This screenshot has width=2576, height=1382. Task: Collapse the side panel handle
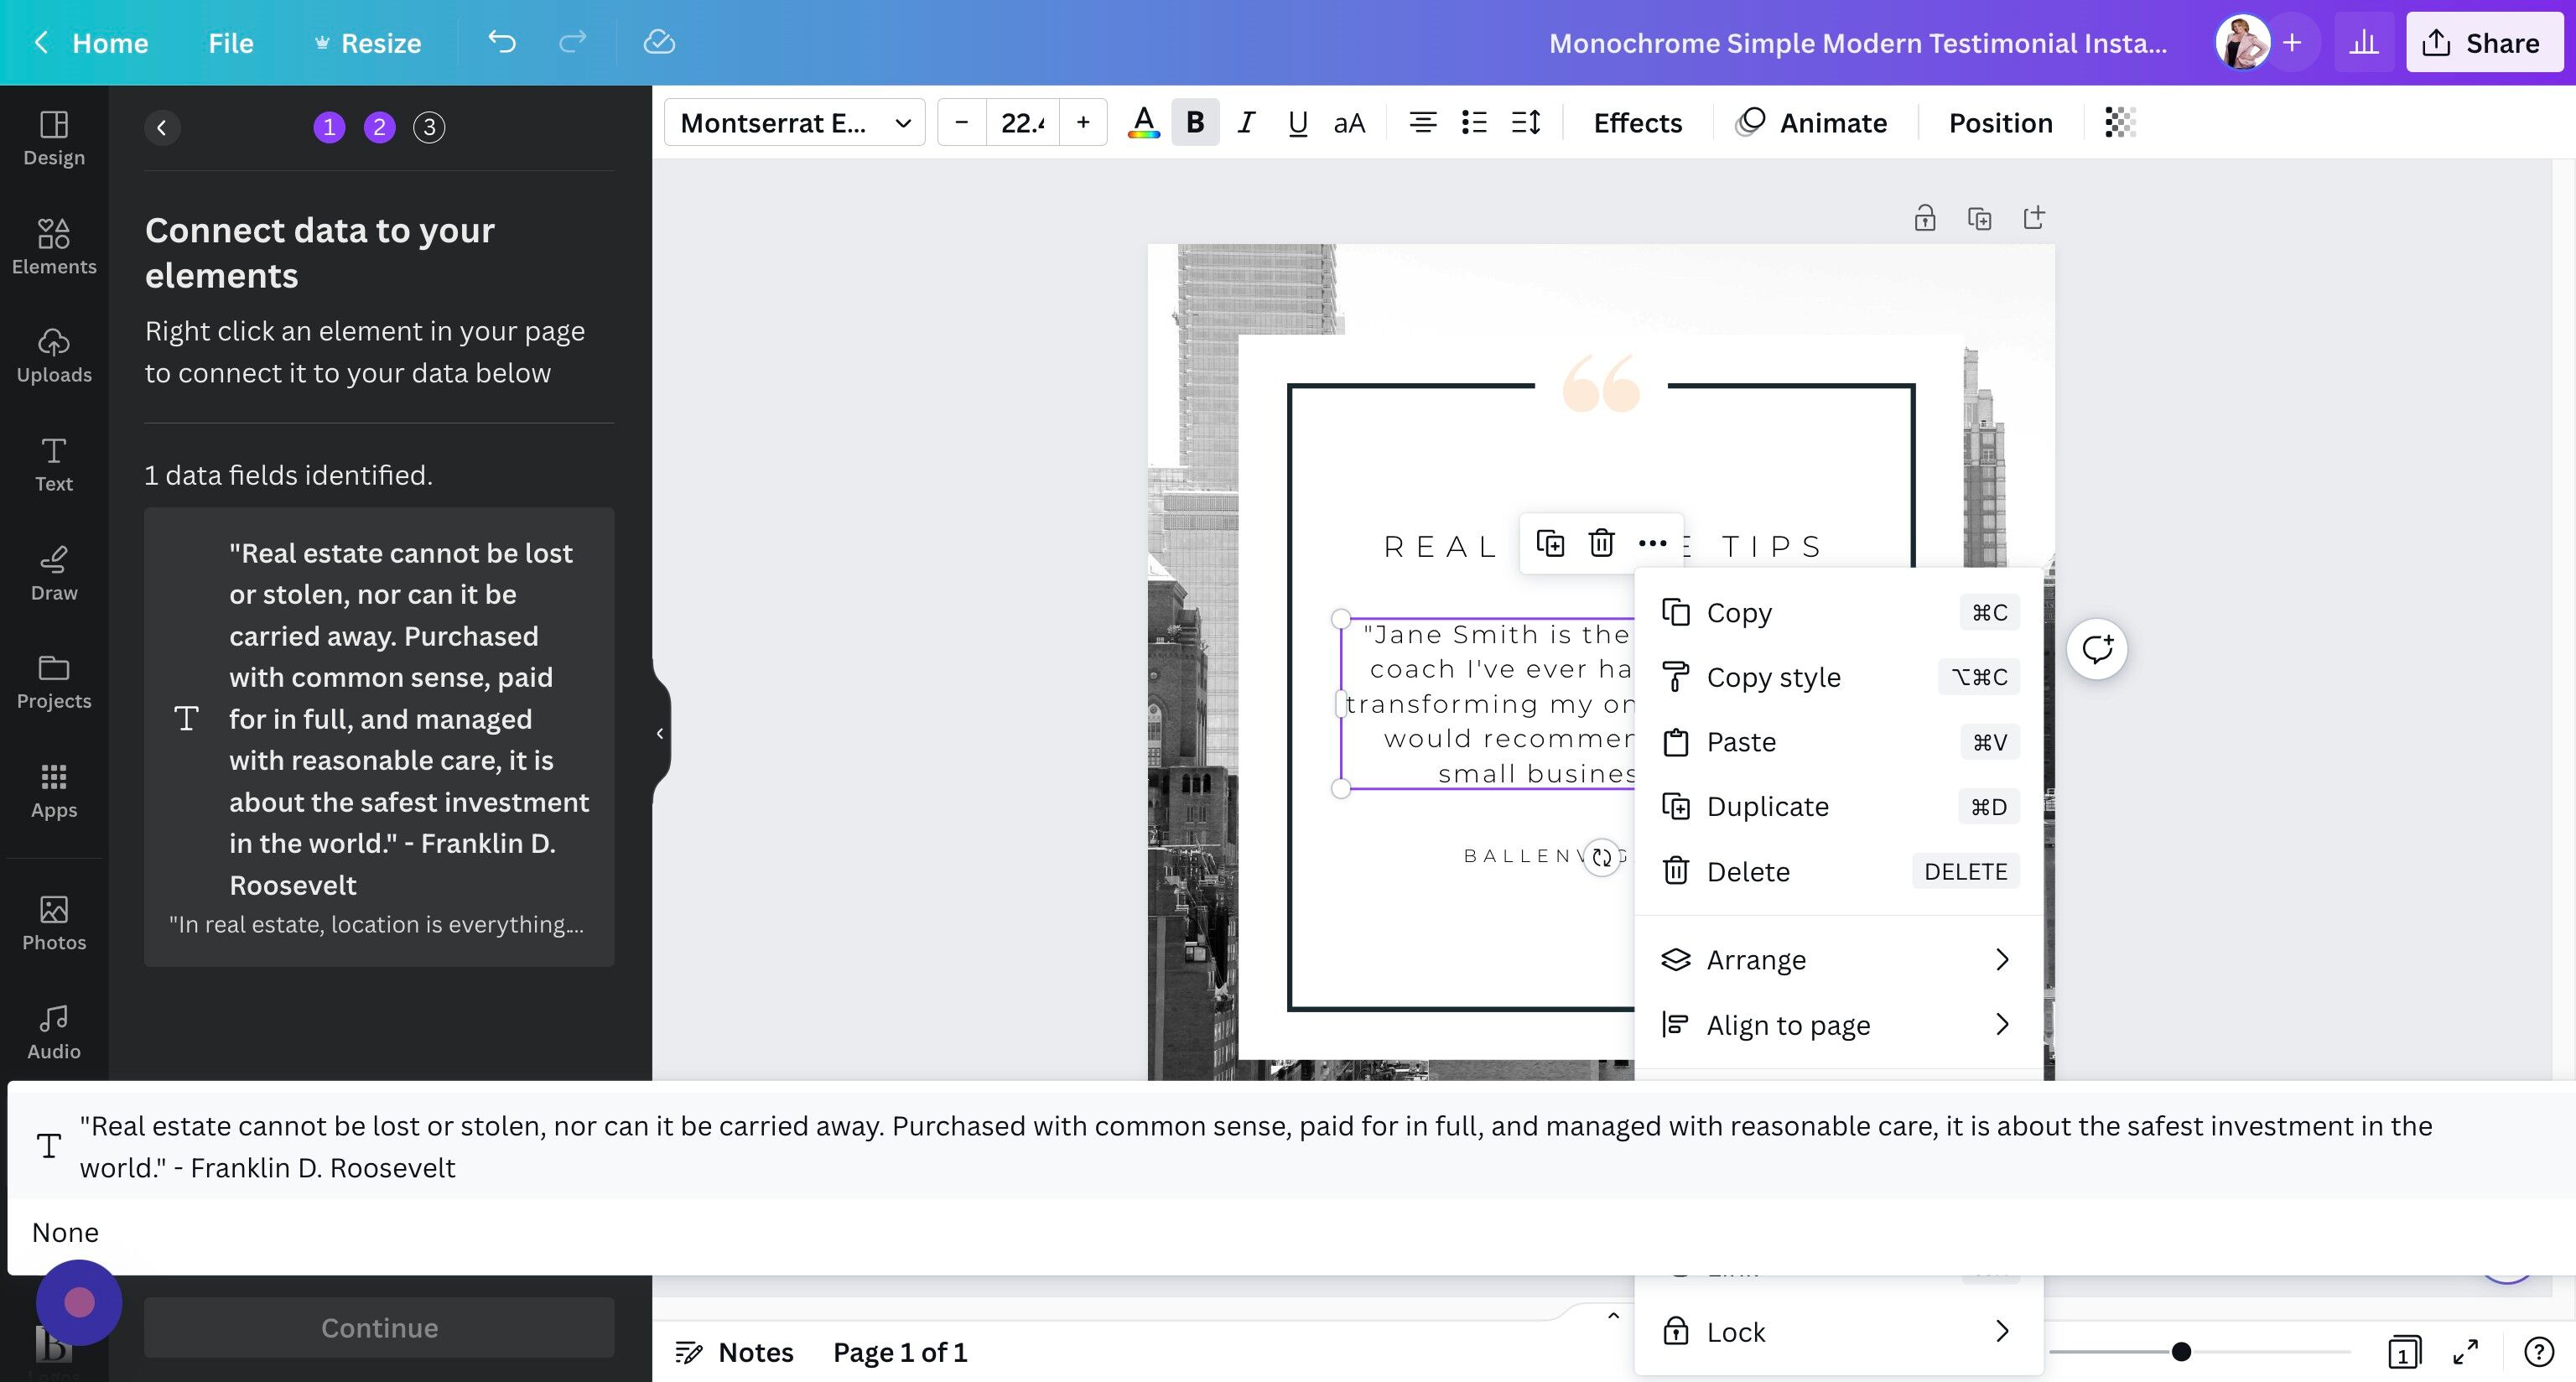pyautogui.click(x=660, y=733)
